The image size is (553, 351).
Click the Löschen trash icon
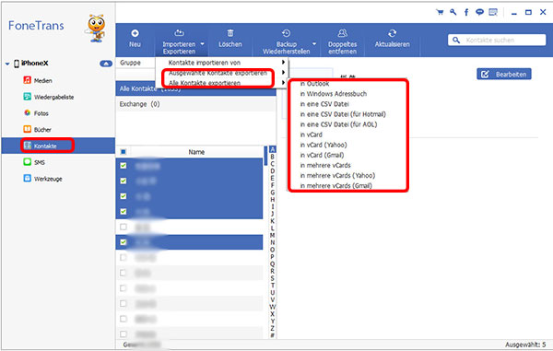[x=230, y=33]
